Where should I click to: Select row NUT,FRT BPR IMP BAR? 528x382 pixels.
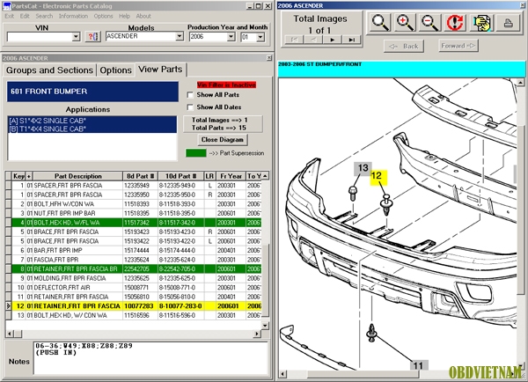tap(136, 214)
